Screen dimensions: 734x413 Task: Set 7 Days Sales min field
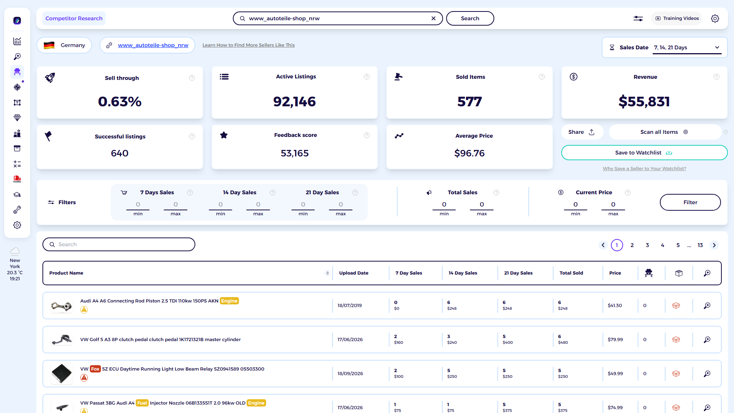(138, 205)
